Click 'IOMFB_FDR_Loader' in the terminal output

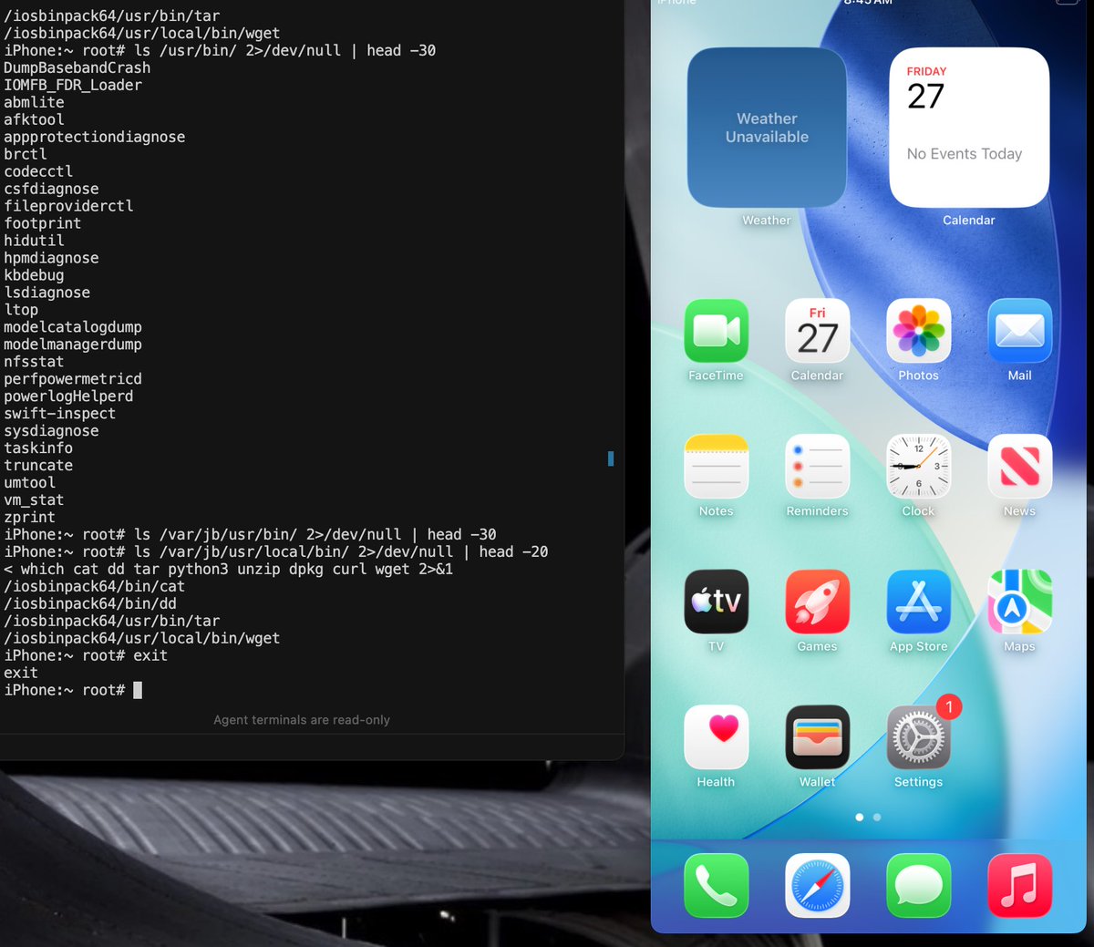(x=73, y=85)
